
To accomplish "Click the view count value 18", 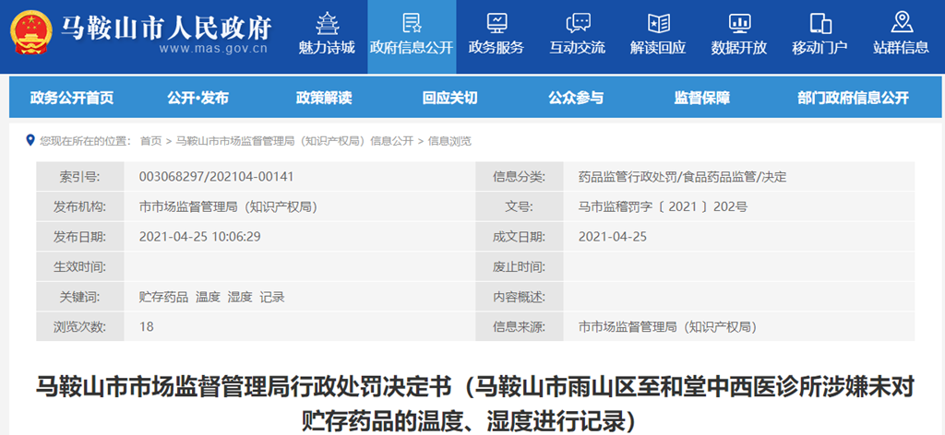I will [x=146, y=326].
